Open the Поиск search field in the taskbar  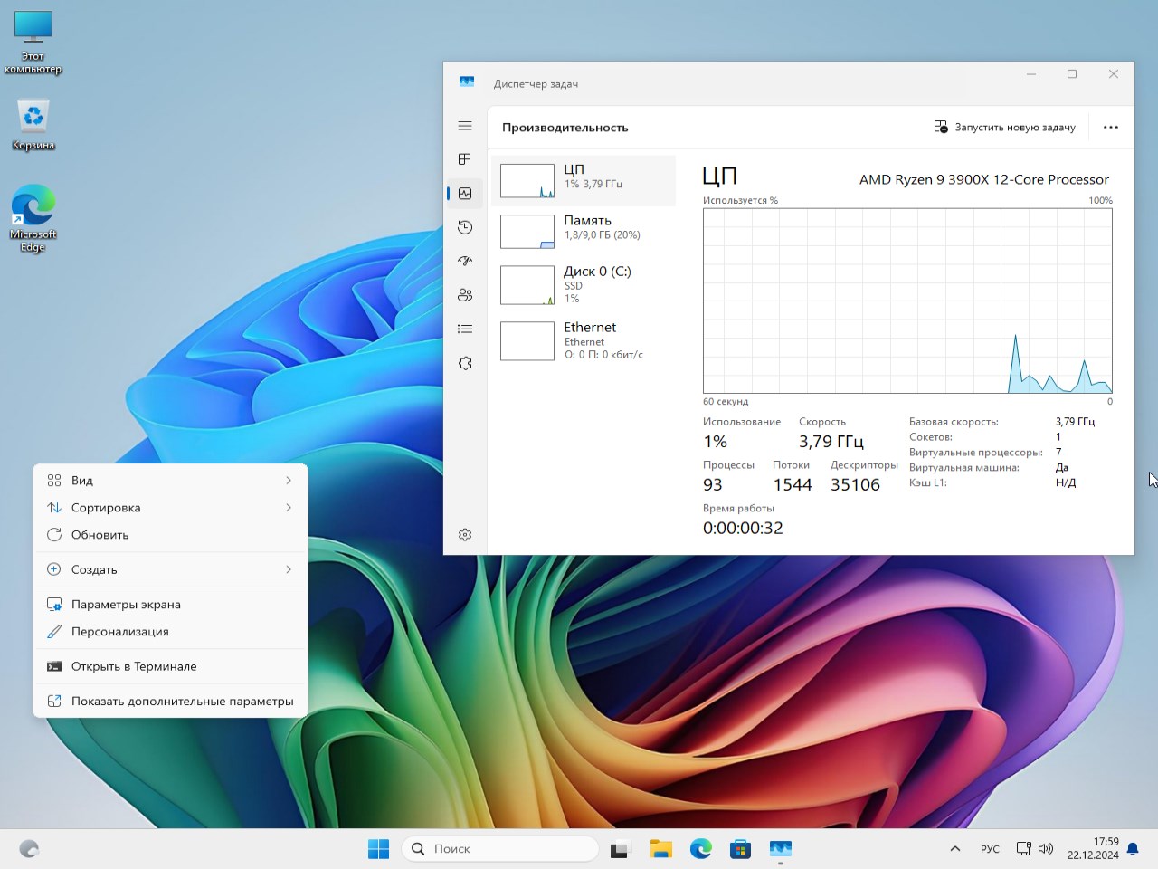coord(499,848)
